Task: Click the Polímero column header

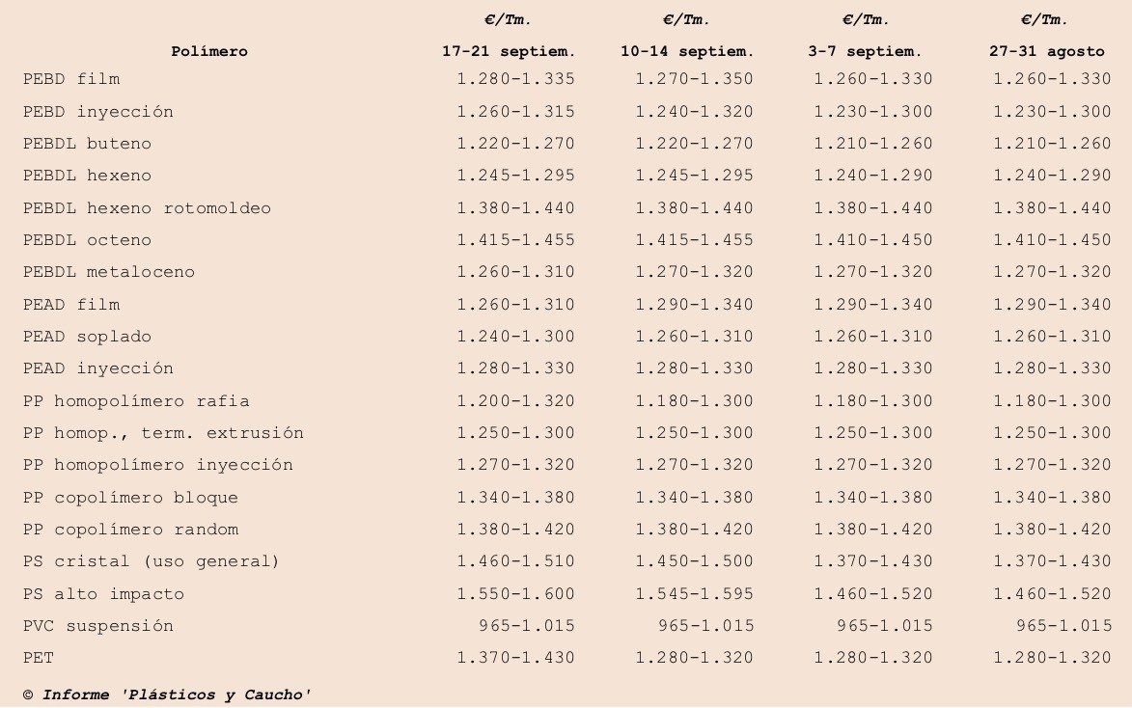Action: tap(209, 51)
